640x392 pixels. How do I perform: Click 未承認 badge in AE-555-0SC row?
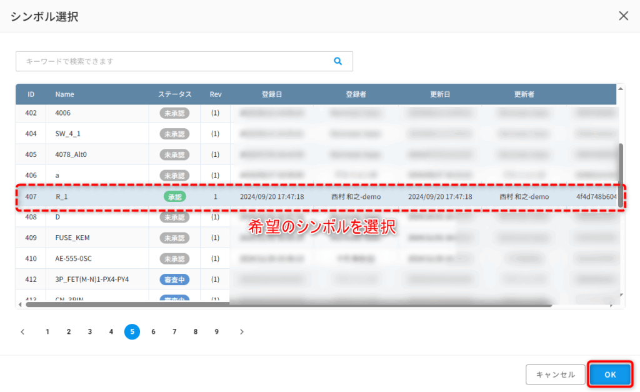[x=175, y=259]
